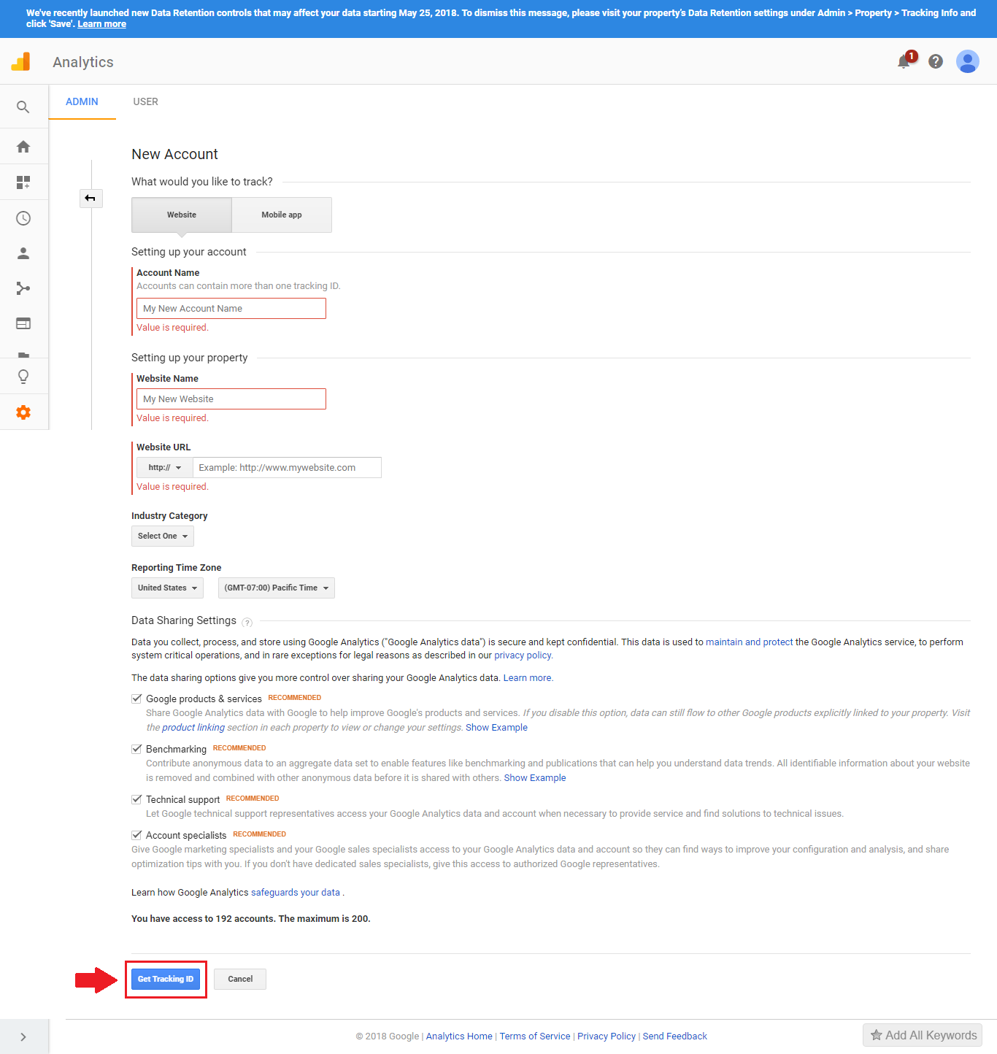
Task: Open Terms of Service footer link
Action: pos(535,1036)
